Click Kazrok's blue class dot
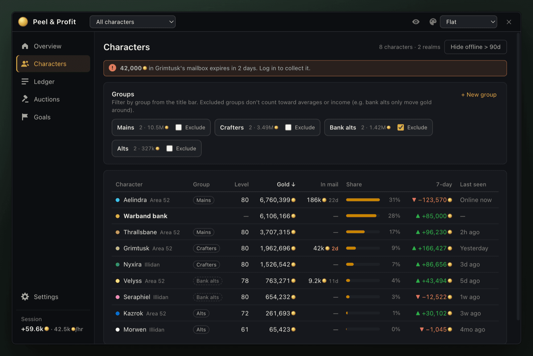 click(118, 313)
